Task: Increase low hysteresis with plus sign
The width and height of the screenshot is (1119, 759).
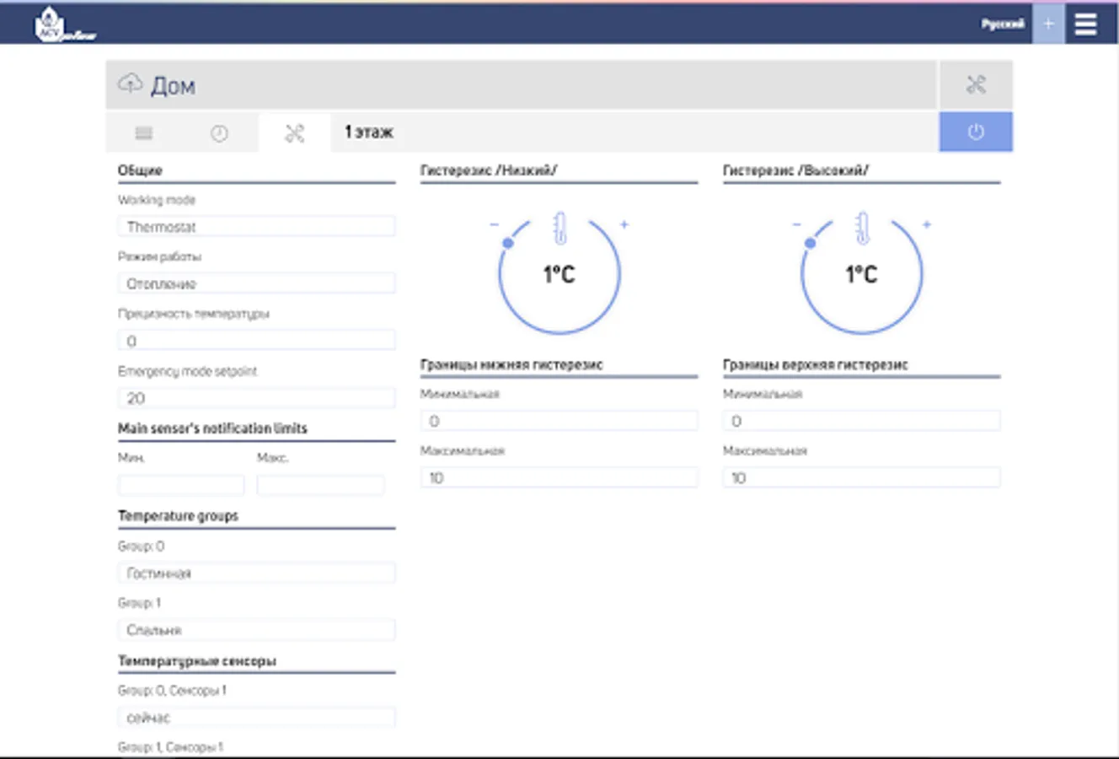Action: [x=624, y=224]
